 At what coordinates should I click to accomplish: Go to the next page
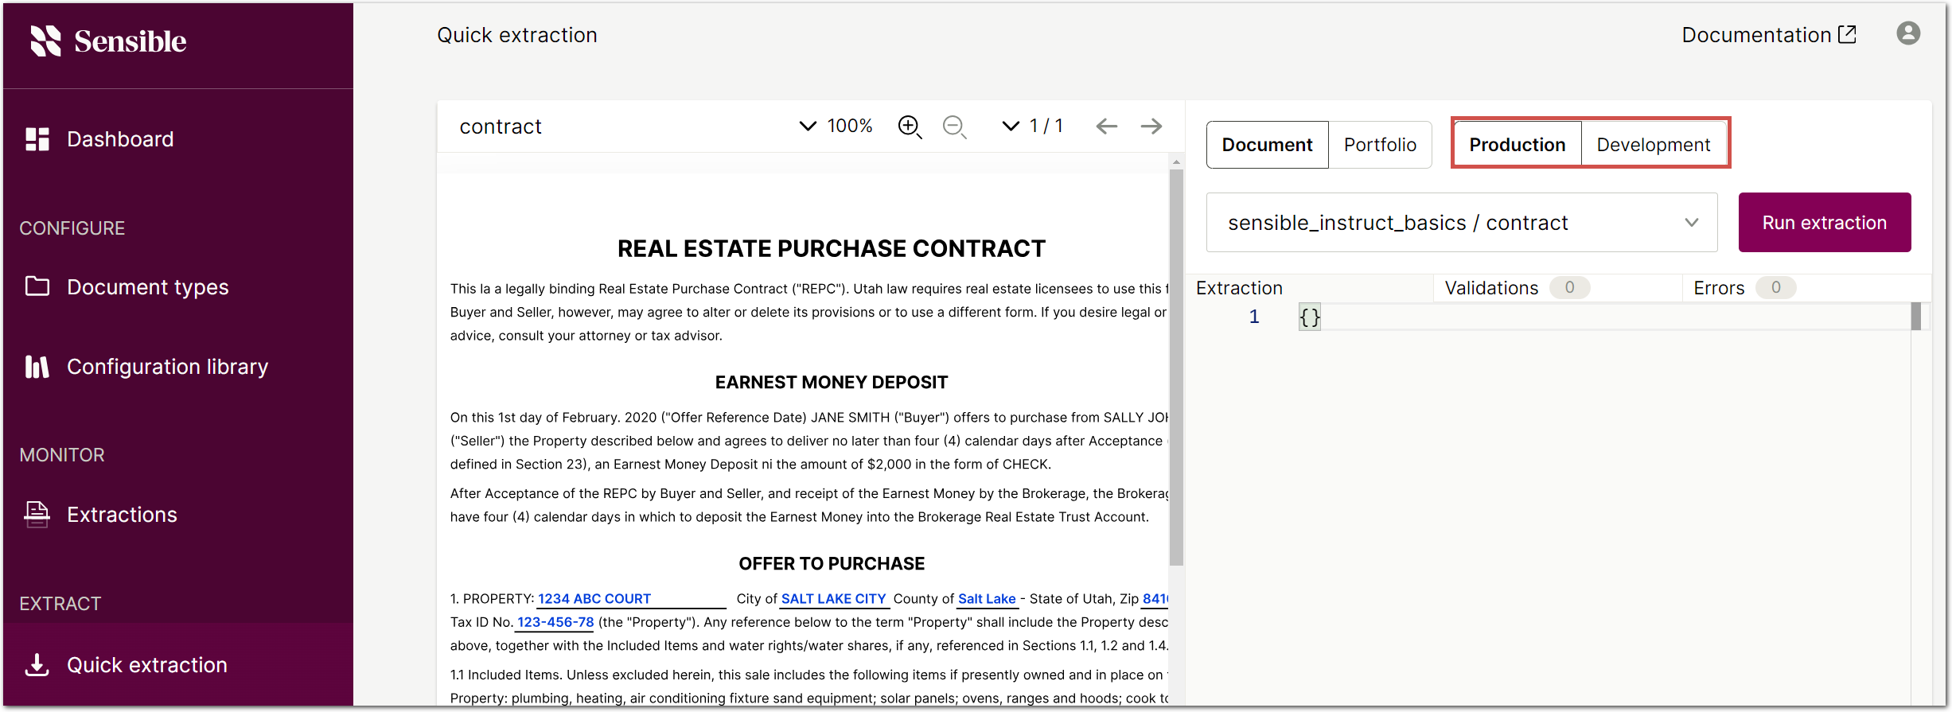point(1151,126)
